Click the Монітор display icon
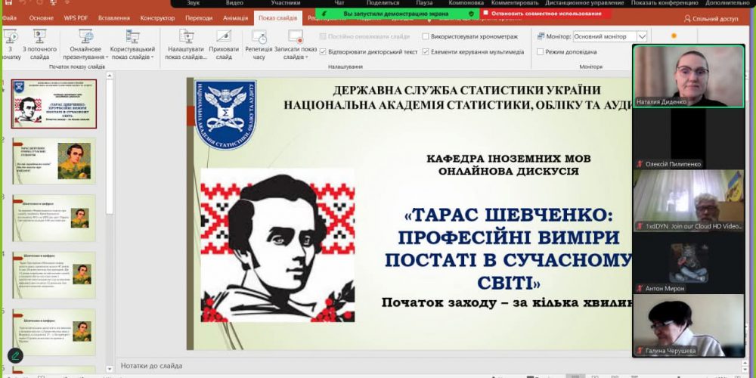This screenshot has width=756, height=378. [x=541, y=36]
